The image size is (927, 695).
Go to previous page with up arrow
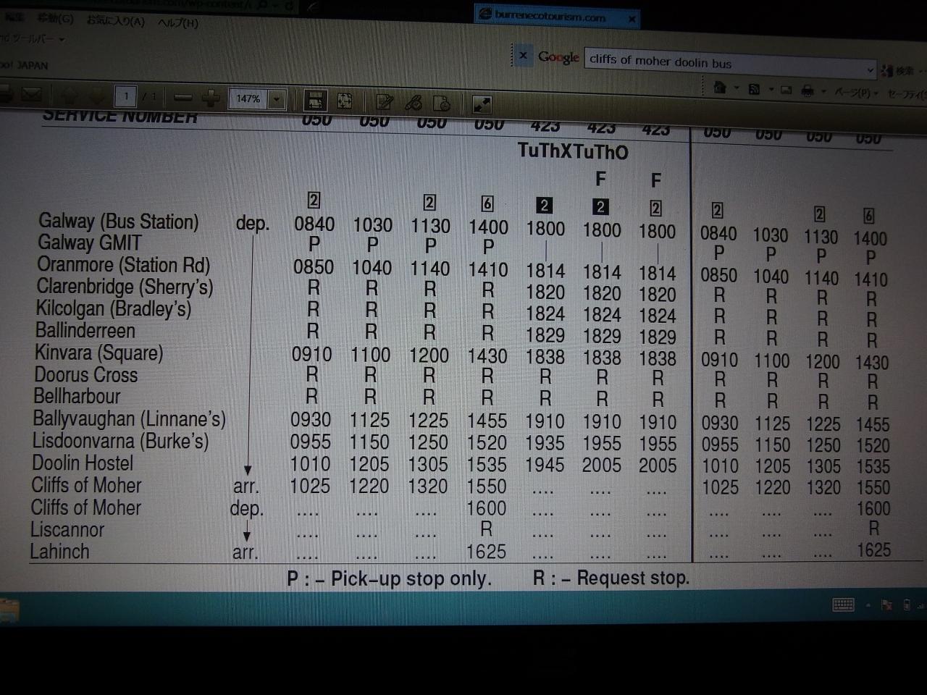tap(69, 96)
